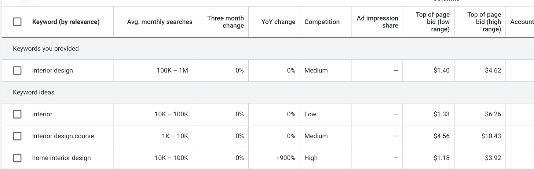Screen dimensions: 534x169
Task: Click the +900% YoY change value
Action: [285, 158]
